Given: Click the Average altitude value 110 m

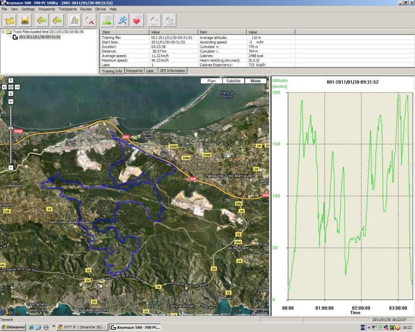Looking at the screenshot, I should point(256,38).
